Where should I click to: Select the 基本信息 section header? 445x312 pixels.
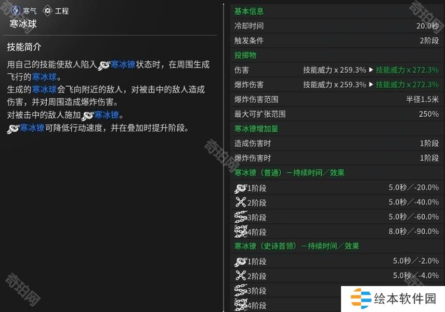[x=249, y=11]
